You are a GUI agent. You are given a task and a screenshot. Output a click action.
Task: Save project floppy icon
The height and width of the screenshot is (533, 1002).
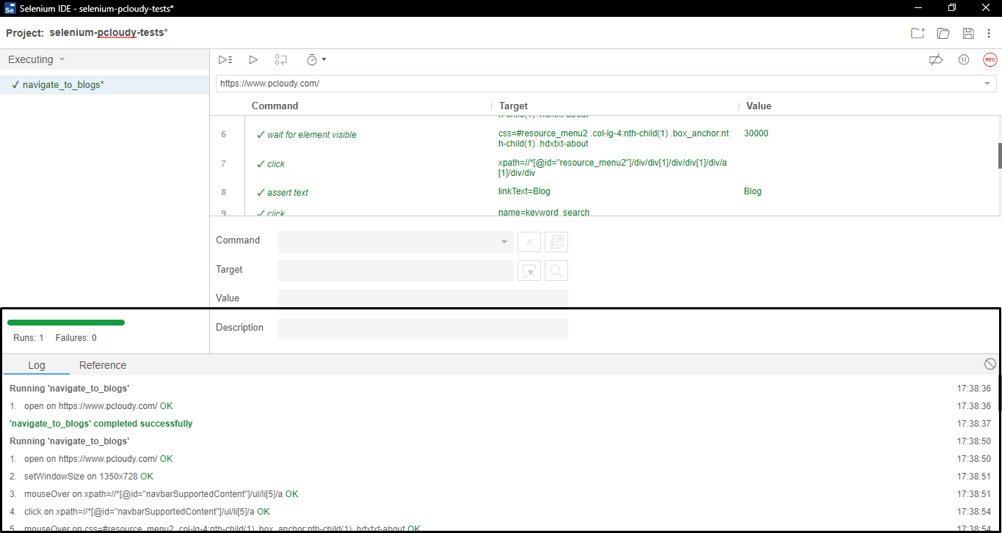click(x=968, y=33)
